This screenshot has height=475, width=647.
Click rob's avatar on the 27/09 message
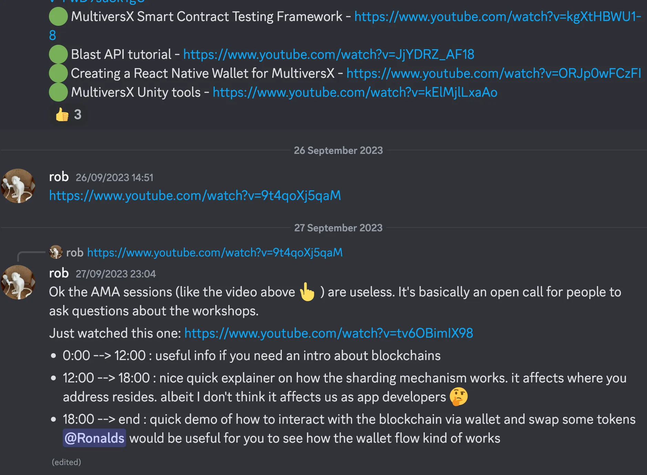[18, 282]
